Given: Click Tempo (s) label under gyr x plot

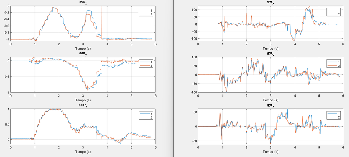Looking at the screenshot, I should pos(271,48).
